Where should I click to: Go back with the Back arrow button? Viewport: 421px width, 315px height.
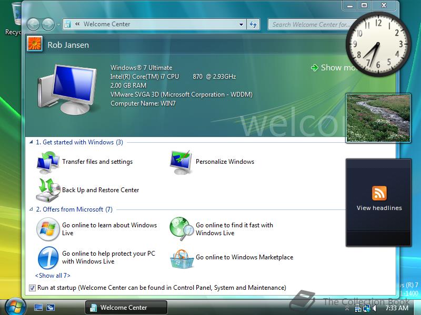33,25
